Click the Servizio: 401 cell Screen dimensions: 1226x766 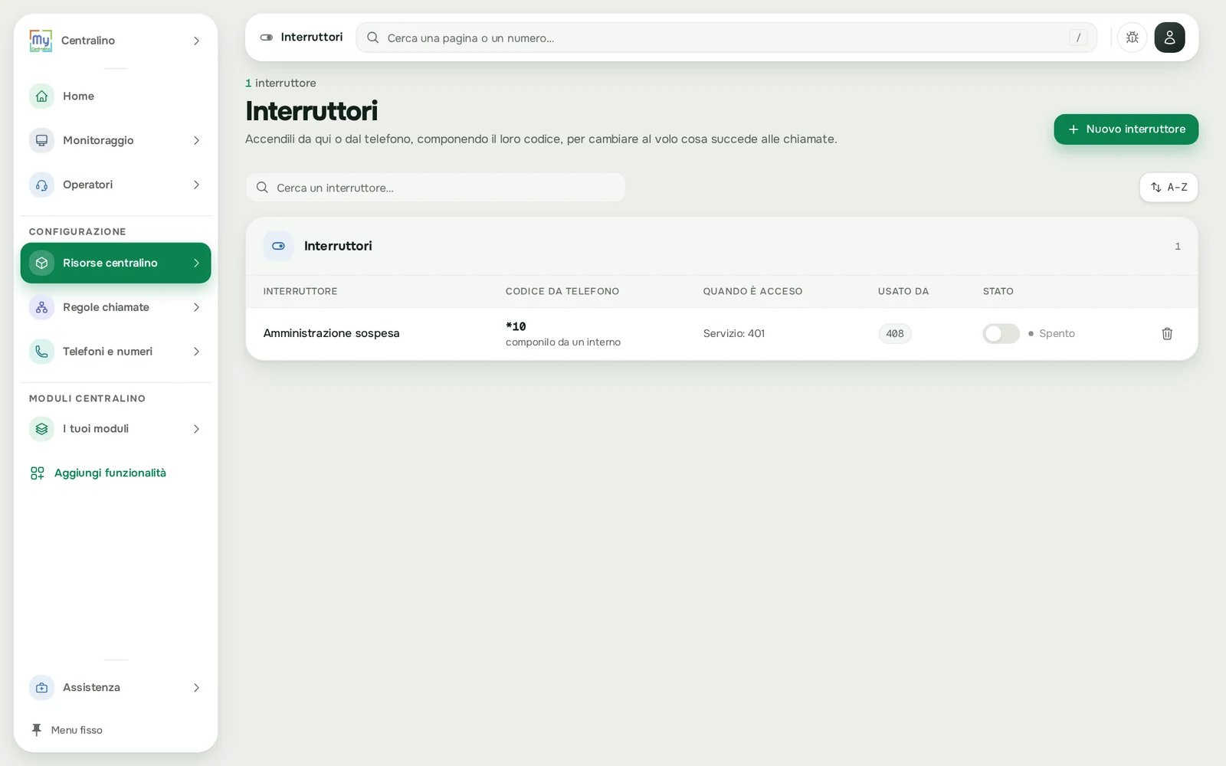pos(733,333)
